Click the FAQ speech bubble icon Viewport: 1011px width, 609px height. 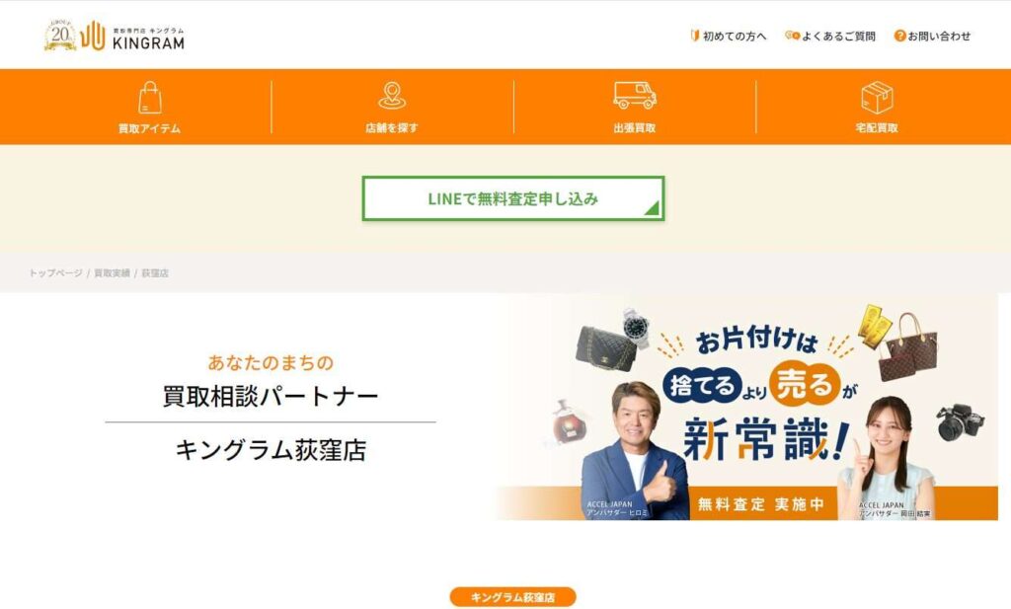point(793,36)
